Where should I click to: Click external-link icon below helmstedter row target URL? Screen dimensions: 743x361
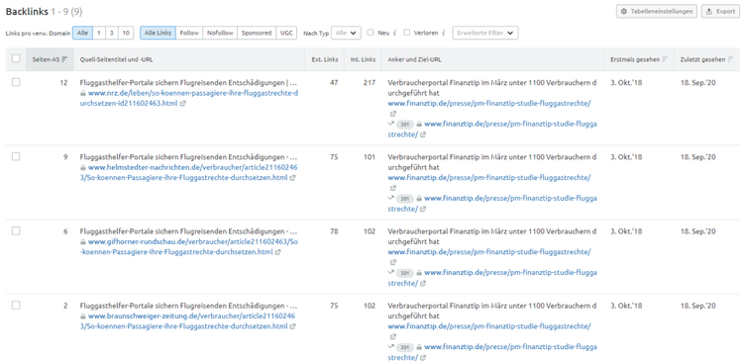[393, 188]
